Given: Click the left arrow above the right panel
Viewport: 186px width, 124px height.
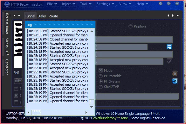Looking at the screenshot, I should tap(168, 15).
